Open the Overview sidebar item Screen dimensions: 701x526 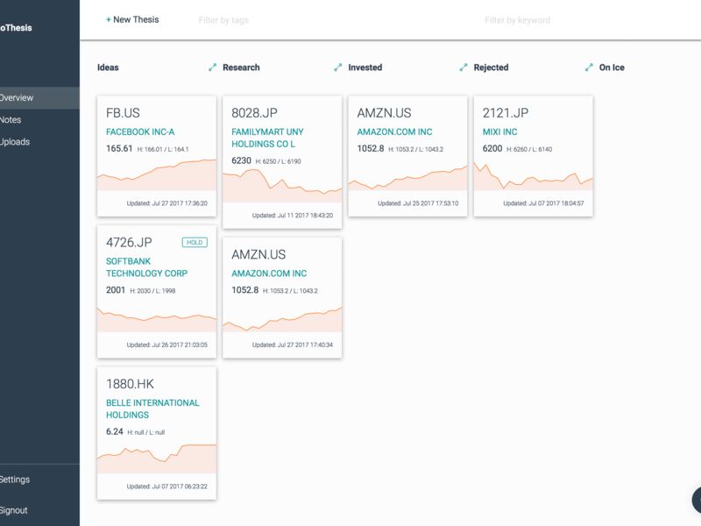coord(39,98)
